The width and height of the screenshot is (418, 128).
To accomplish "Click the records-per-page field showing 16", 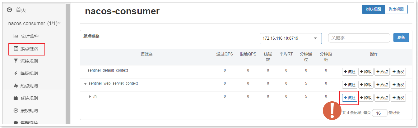I will [x=379, y=113].
